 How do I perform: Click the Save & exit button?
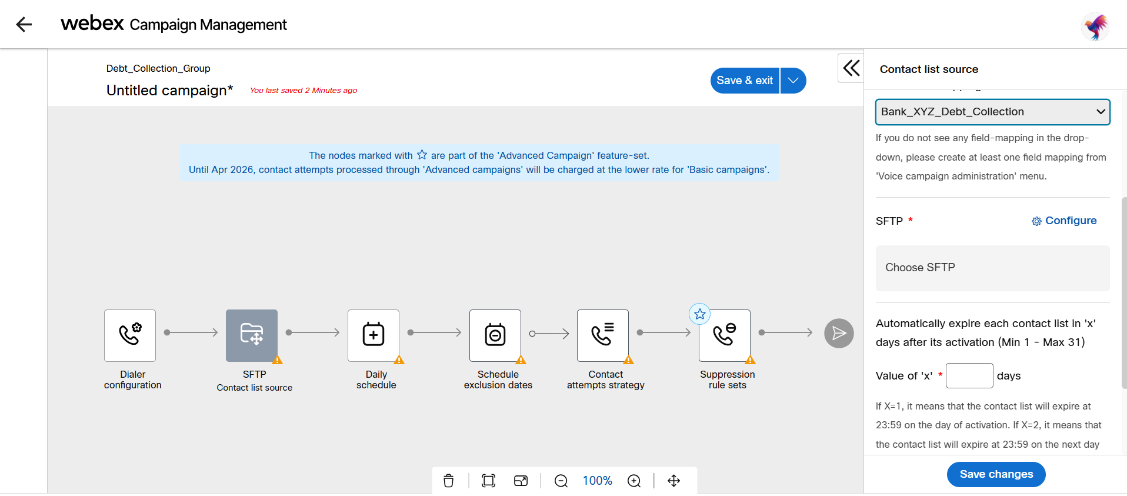745,81
